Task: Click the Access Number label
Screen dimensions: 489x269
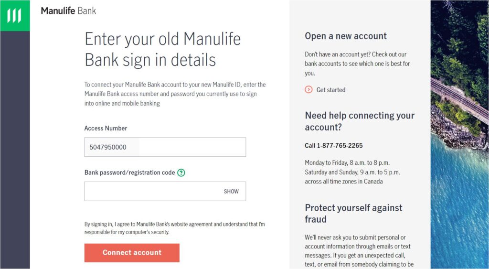Action: (x=106, y=128)
